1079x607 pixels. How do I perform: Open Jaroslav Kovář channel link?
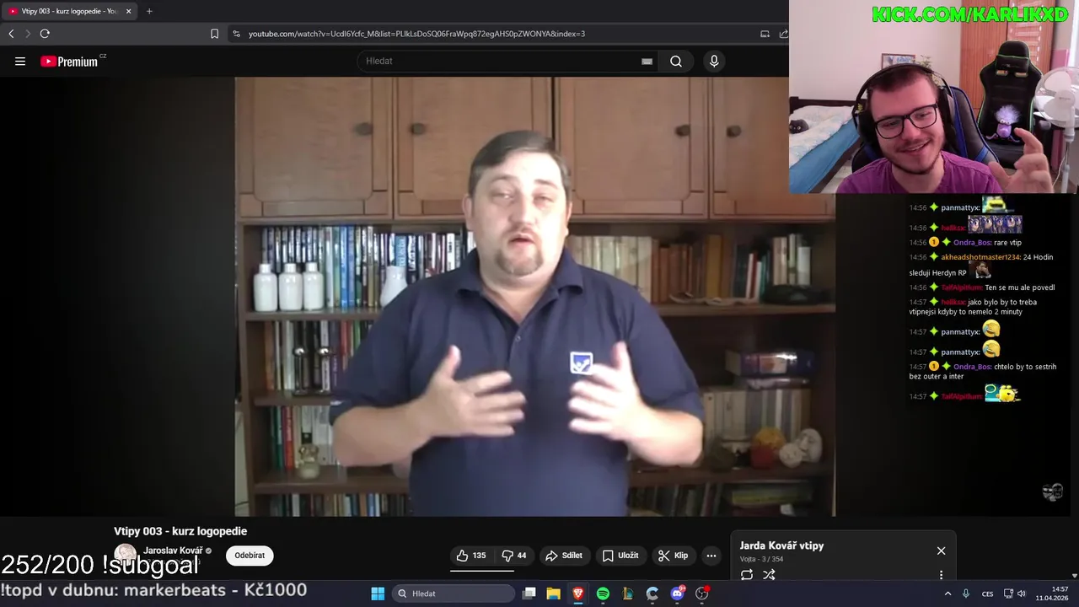173,551
